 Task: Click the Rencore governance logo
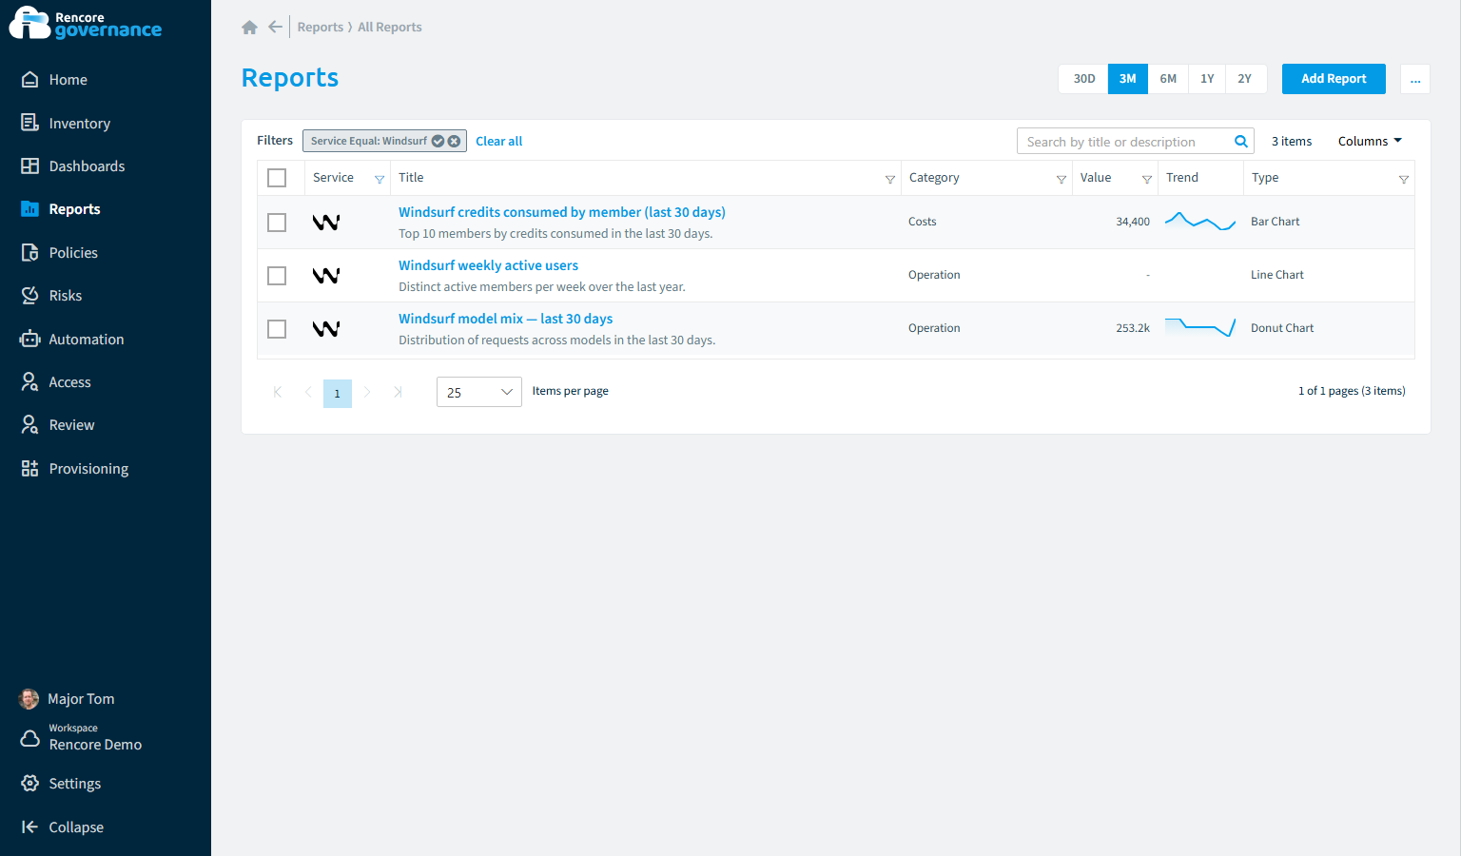click(x=86, y=24)
